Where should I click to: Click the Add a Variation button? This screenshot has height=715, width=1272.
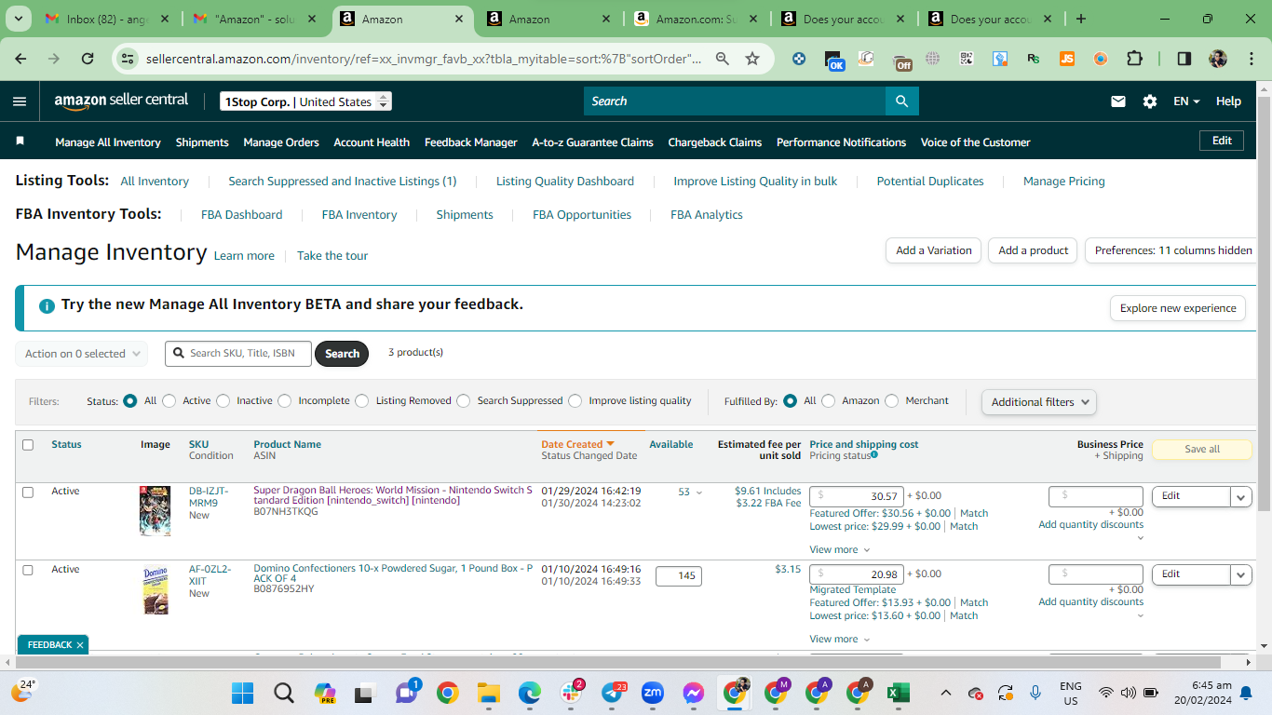click(x=933, y=250)
